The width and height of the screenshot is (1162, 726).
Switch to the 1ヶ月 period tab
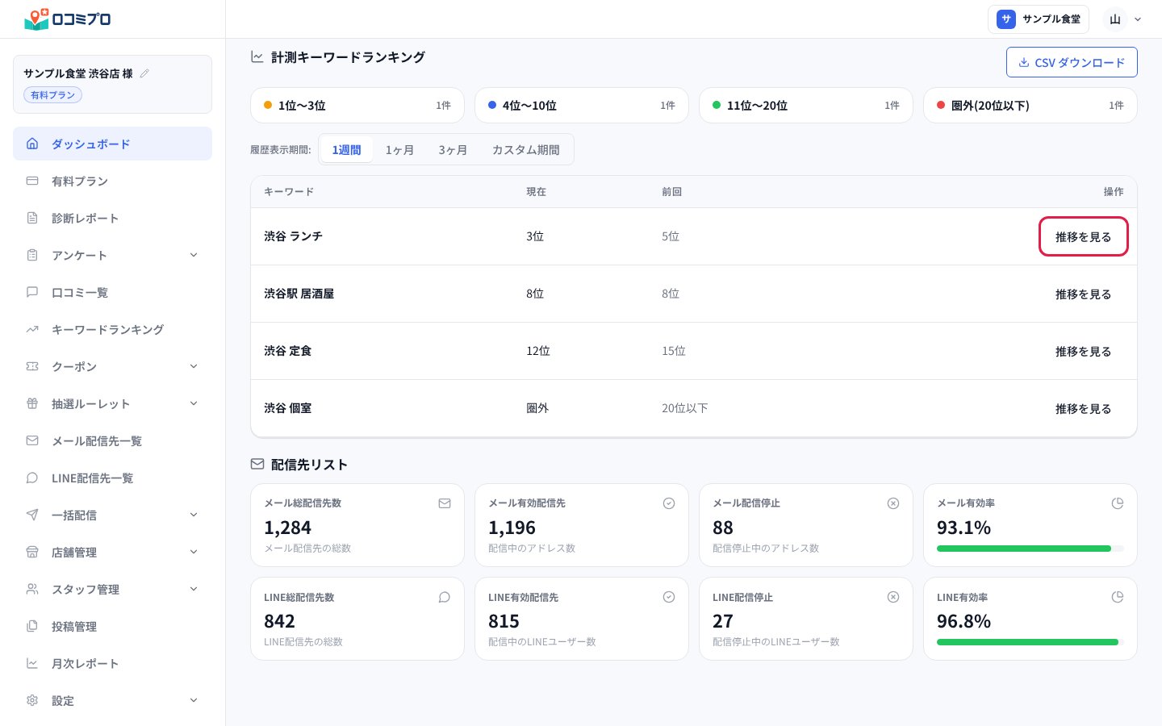pyautogui.click(x=399, y=149)
